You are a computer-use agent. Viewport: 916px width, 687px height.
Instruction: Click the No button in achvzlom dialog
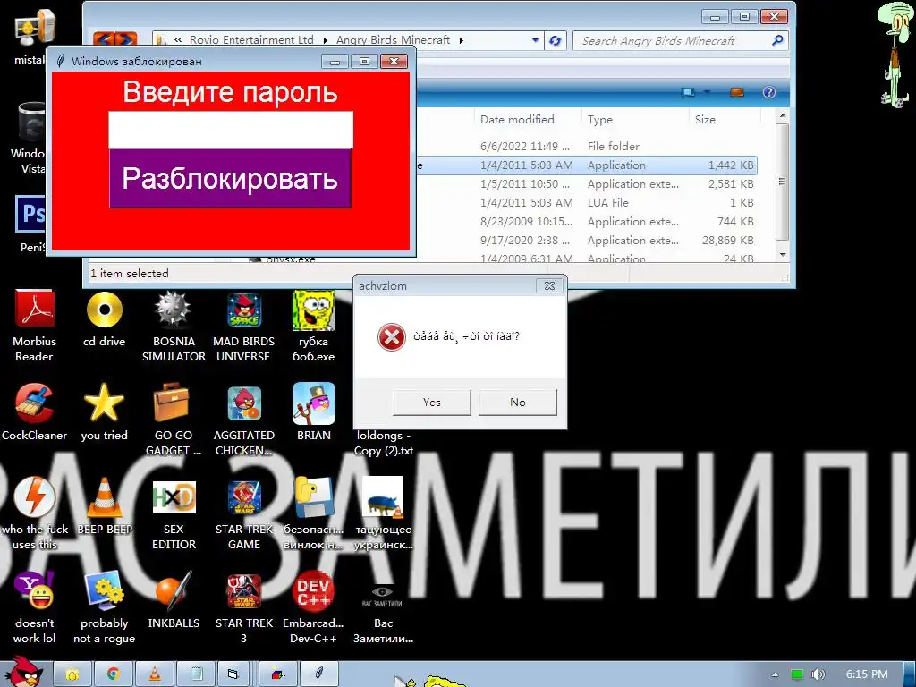(518, 402)
